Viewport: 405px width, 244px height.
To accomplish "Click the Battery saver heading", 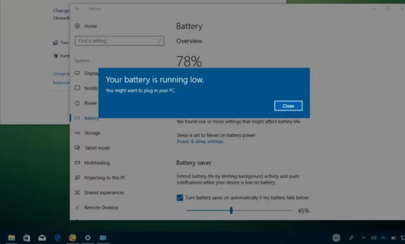I will [x=194, y=162].
